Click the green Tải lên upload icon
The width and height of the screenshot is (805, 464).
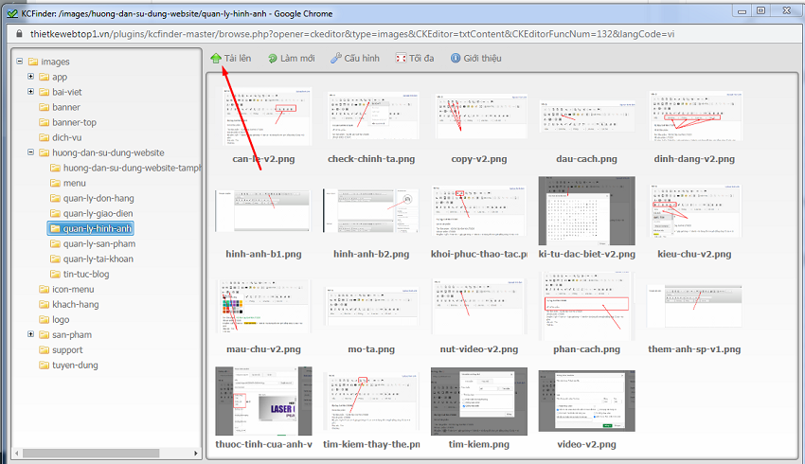[x=216, y=58]
